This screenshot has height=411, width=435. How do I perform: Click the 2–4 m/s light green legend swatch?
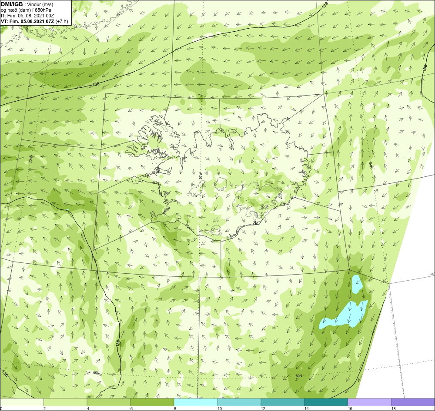tap(65, 402)
